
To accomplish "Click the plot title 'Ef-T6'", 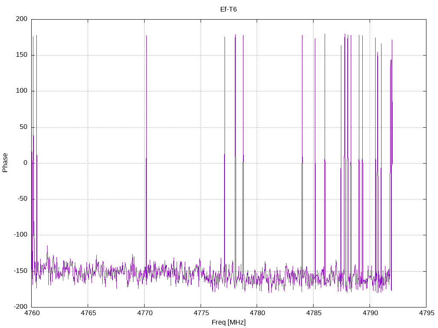I will 228,9.
